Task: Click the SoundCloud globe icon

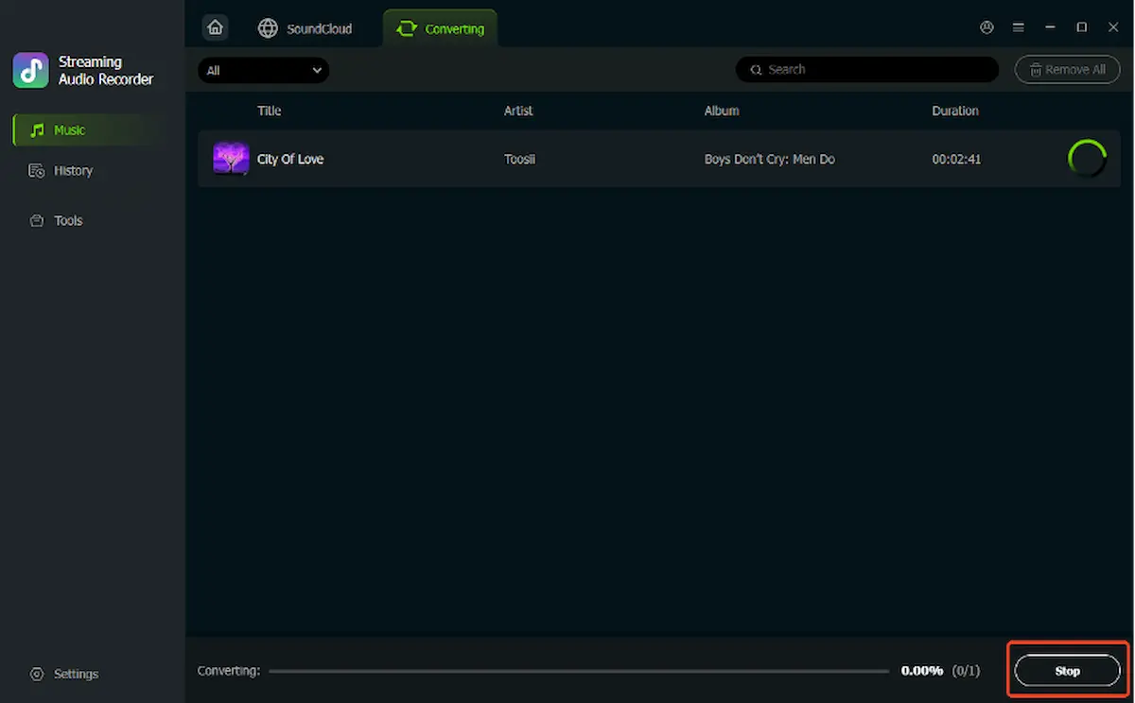Action: point(269,28)
